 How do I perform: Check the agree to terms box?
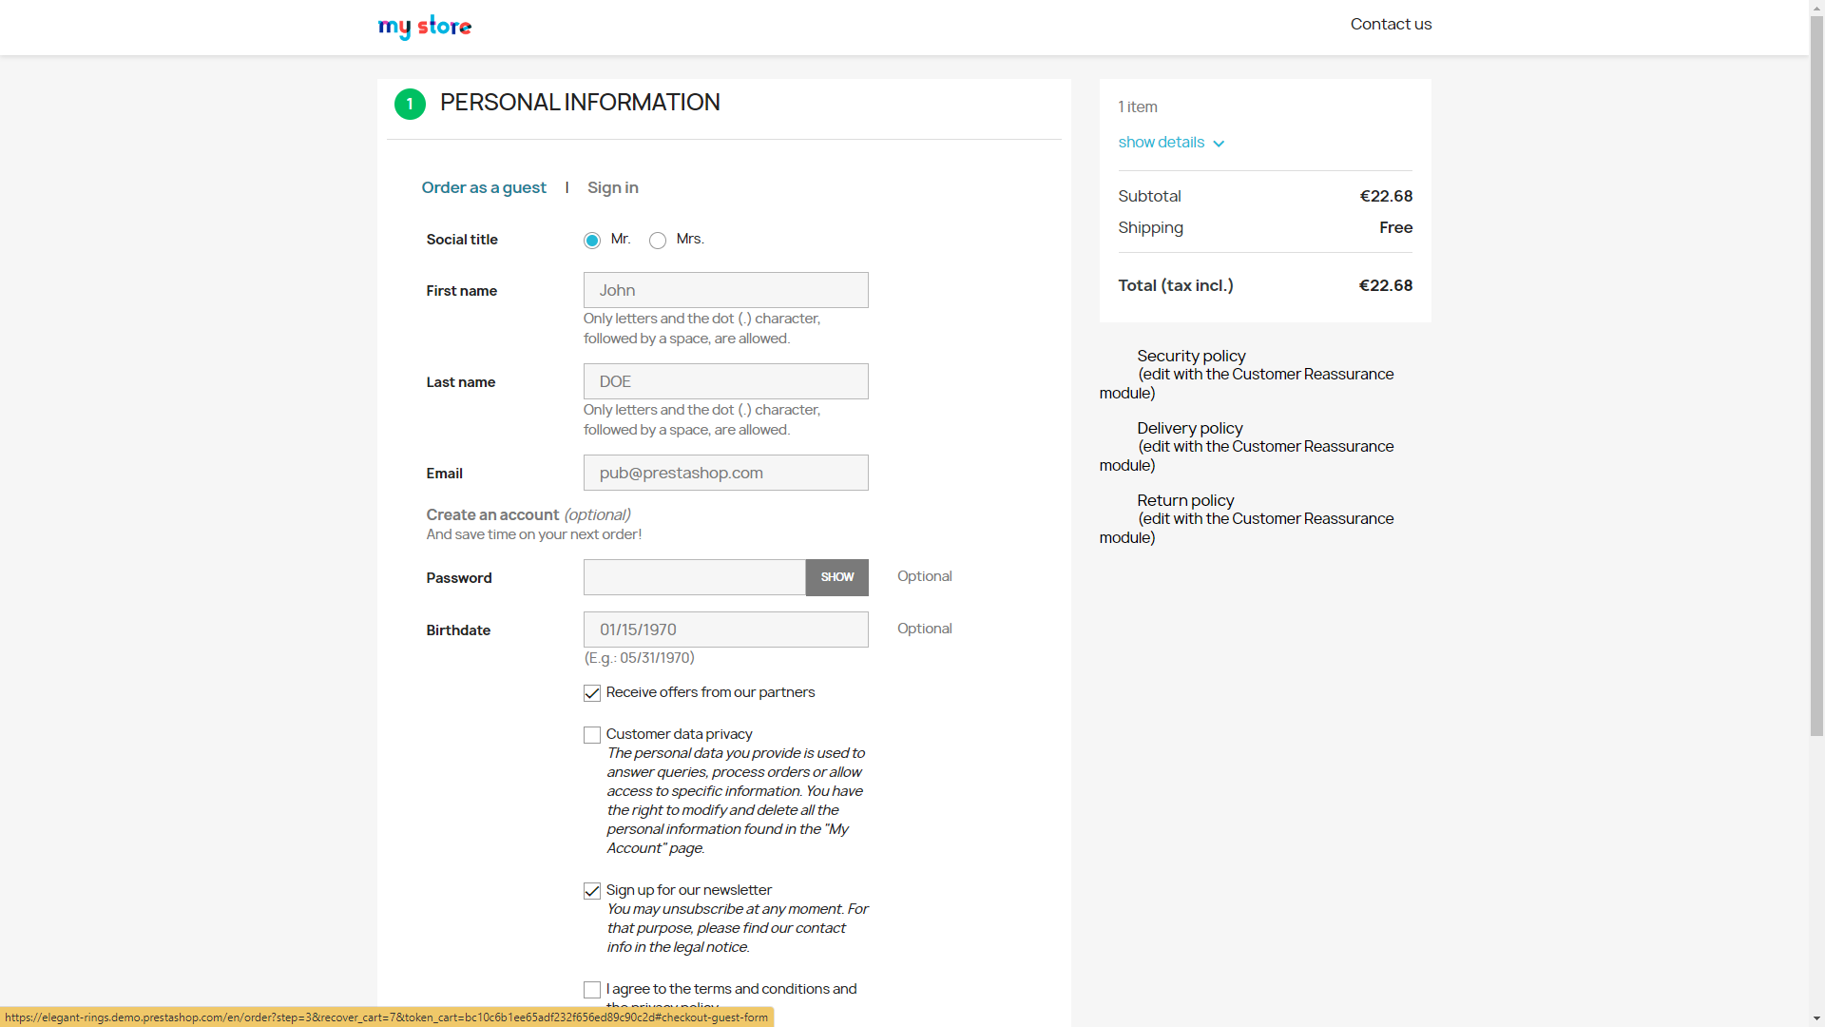592,990
